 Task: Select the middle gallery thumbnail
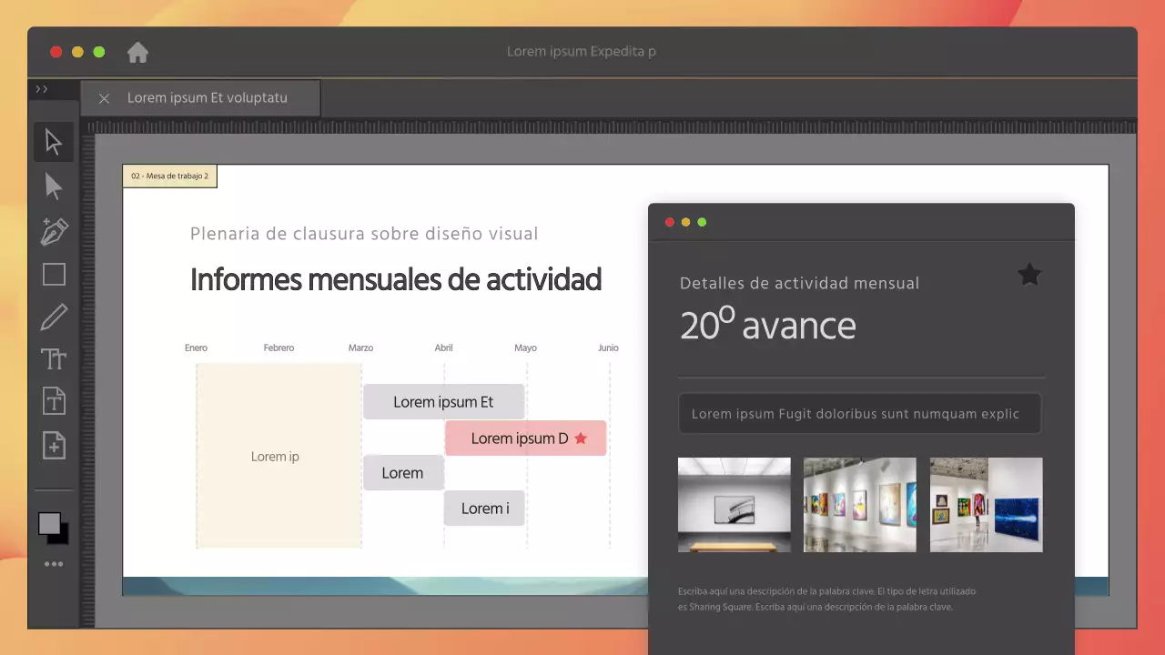[x=859, y=505]
